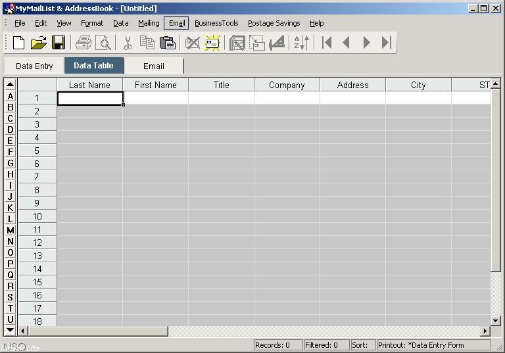Screen dimensions: 505x353
Task: Select row header 1
Action: (x=37, y=98)
